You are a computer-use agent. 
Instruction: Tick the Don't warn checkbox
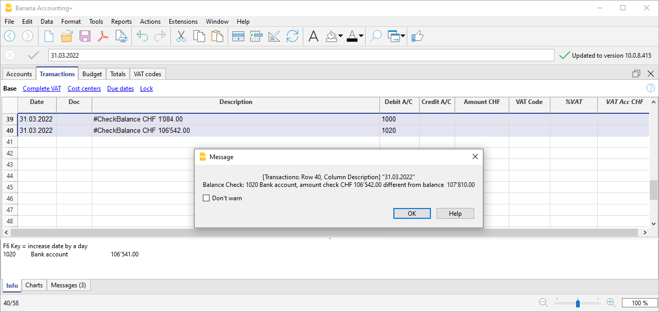point(206,198)
